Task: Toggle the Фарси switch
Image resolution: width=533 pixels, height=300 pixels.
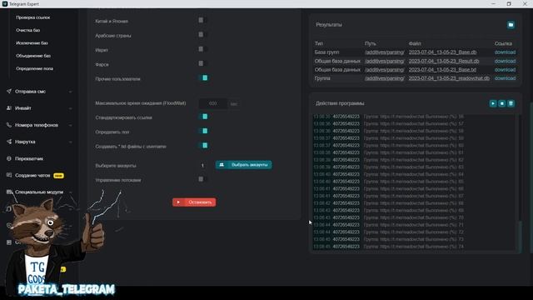Action: 202,63
